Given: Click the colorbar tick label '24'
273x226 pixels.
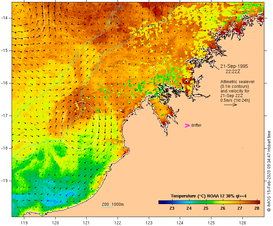Looking at the screenshot, I should tap(189, 208).
